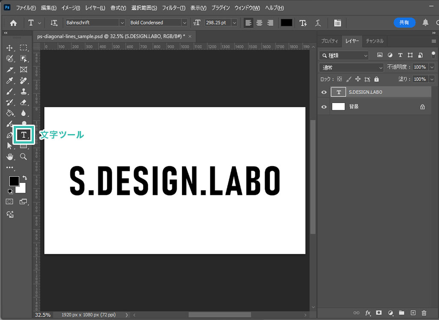Select the Eraser tool
The image size is (439, 320).
[x=24, y=102]
